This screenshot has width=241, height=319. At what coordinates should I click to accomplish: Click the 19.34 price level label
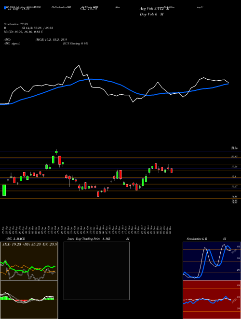235,167
